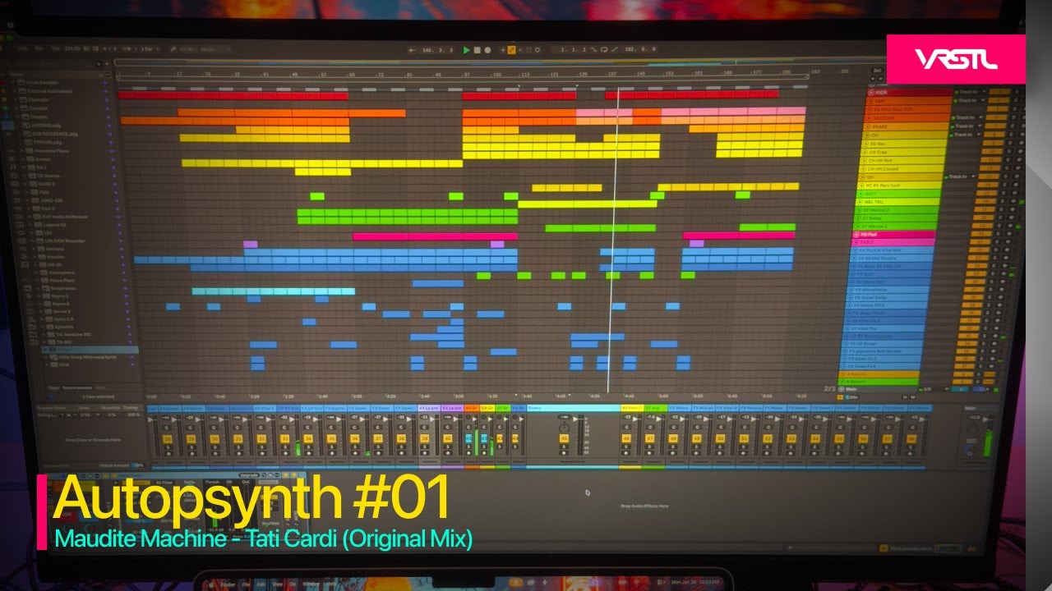Mute the BASSLINE track with its activator
This screenshot has height=591, width=1052.
pyautogui.click(x=994, y=118)
